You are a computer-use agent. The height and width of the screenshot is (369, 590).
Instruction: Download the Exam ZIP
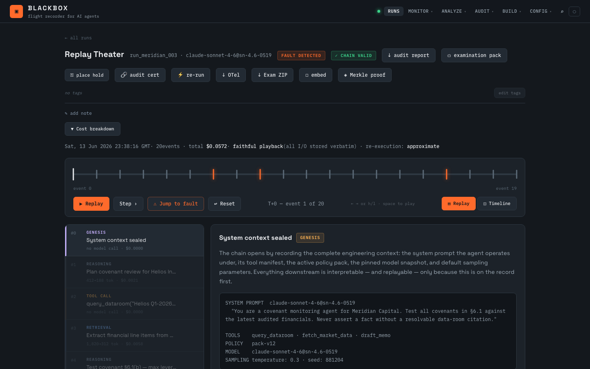coord(272,75)
